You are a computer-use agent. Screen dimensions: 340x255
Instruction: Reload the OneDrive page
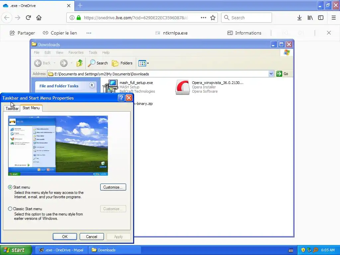(x=28, y=18)
